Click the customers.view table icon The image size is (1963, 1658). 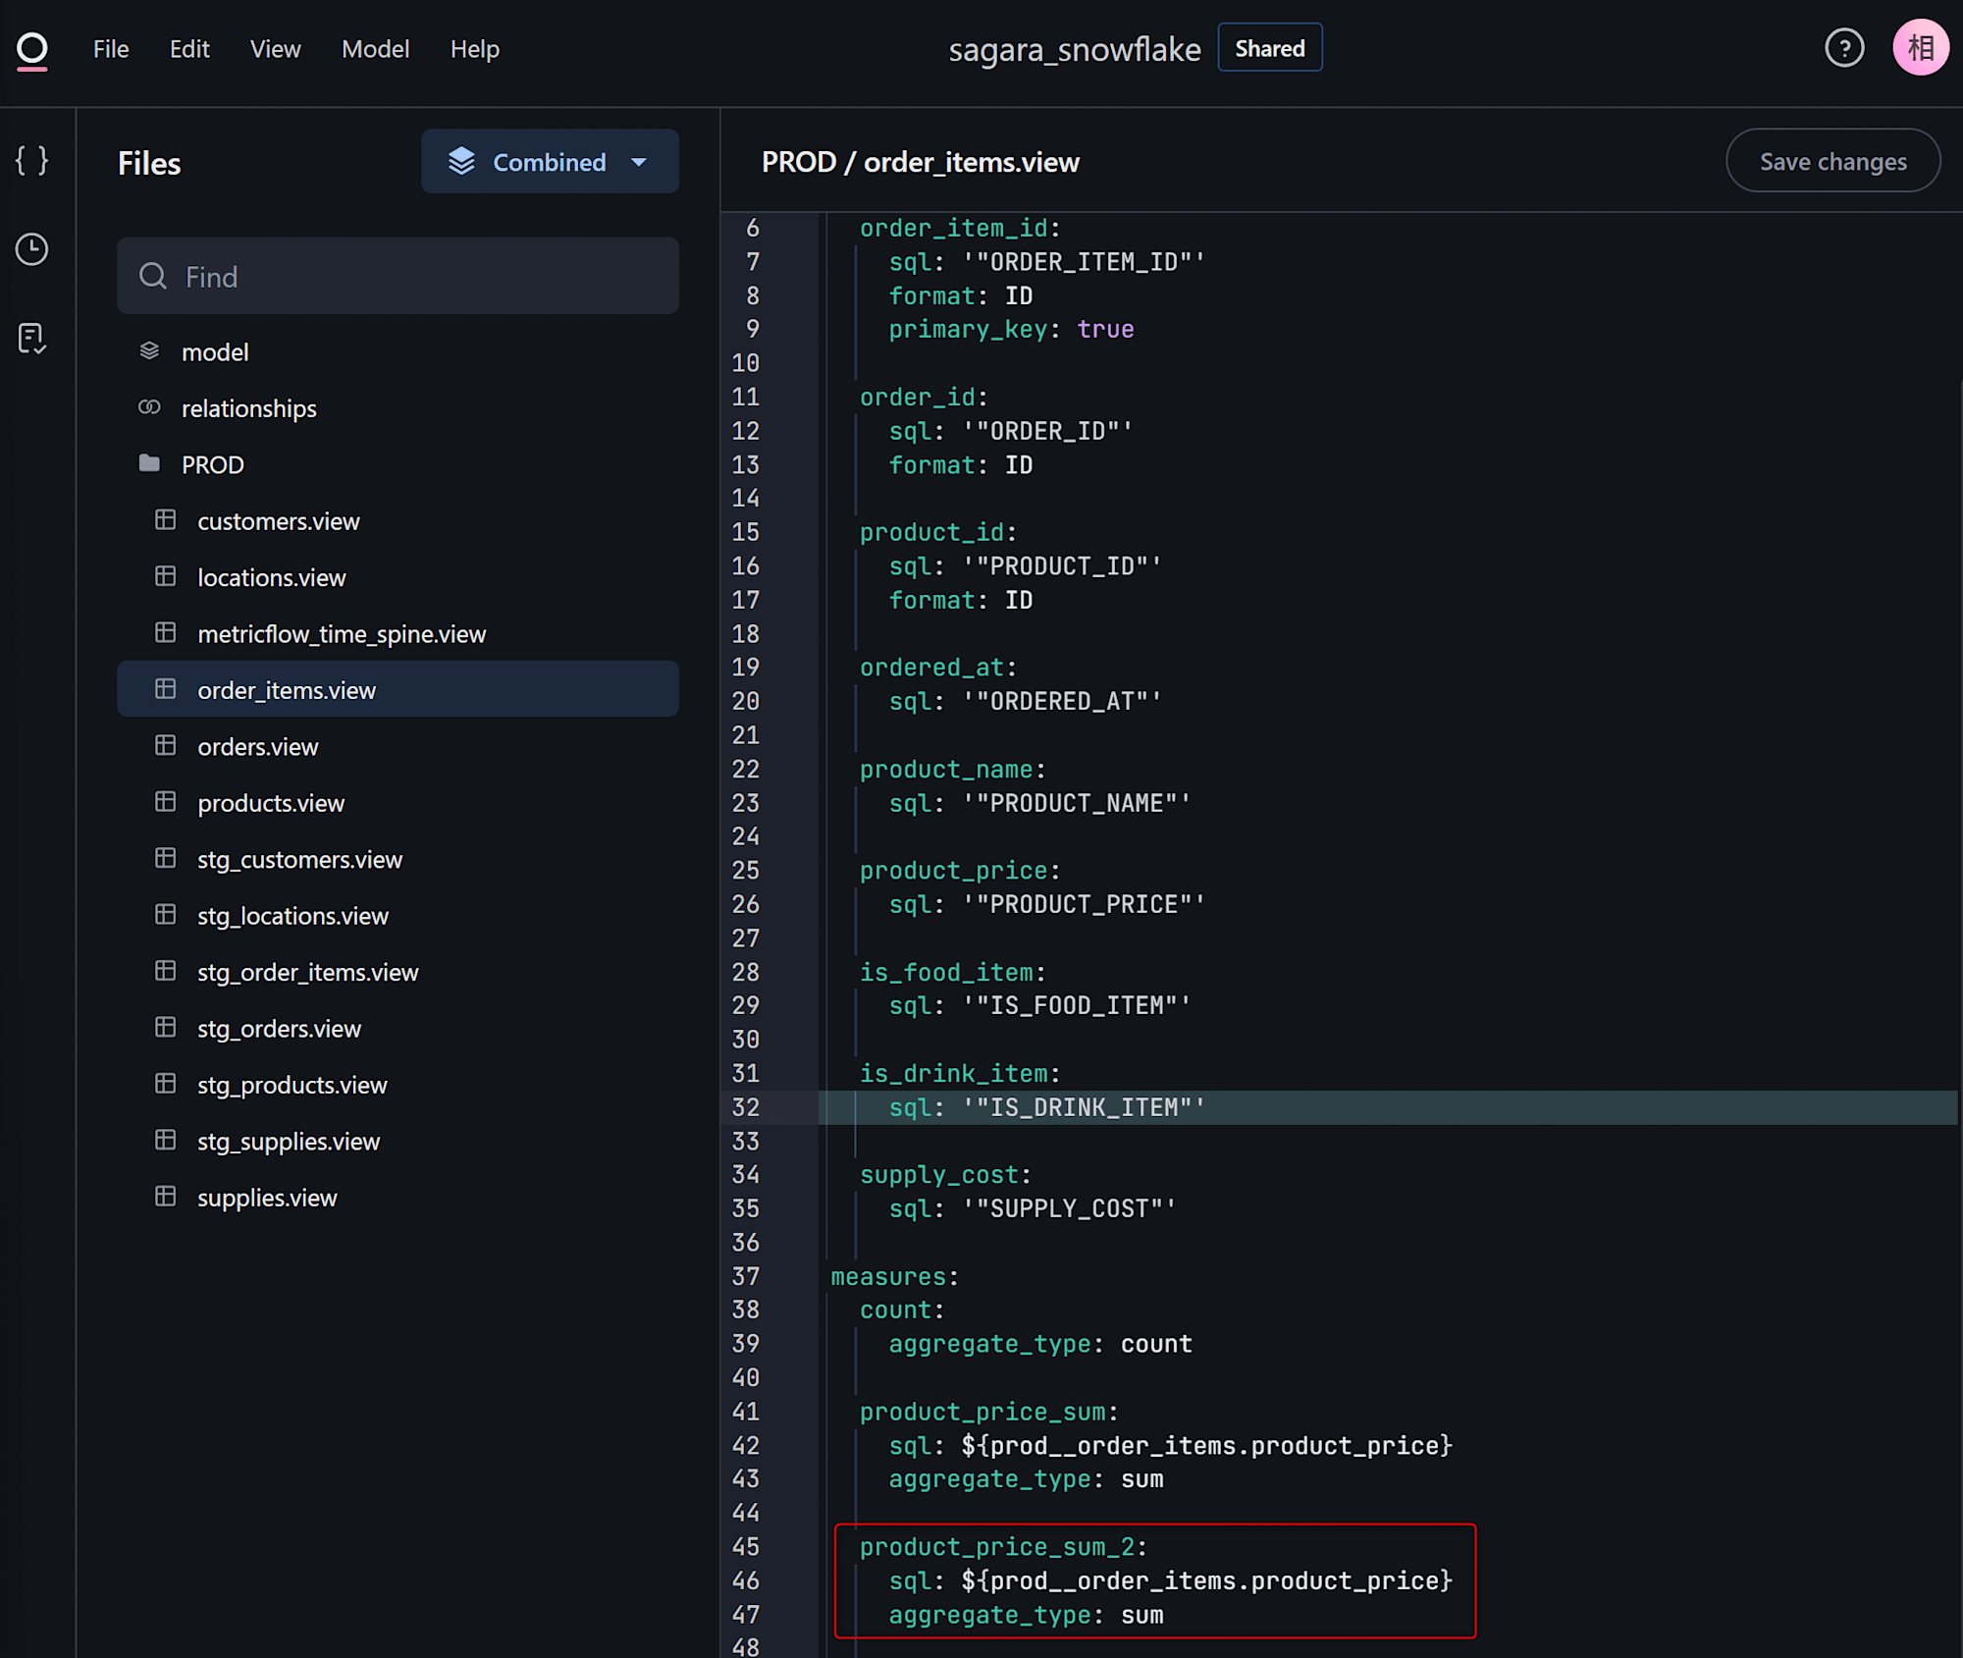(166, 520)
